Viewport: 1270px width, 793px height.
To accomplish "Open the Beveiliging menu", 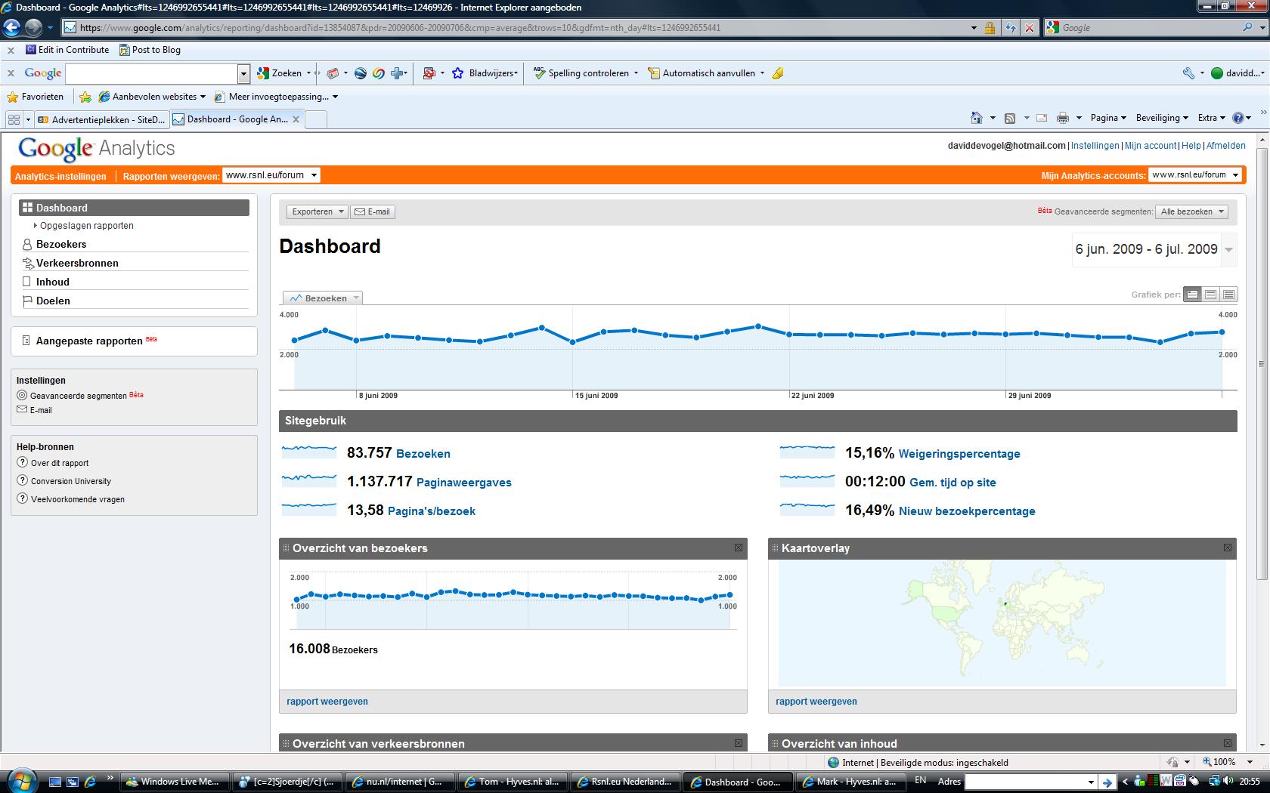I will tap(1162, 118).
